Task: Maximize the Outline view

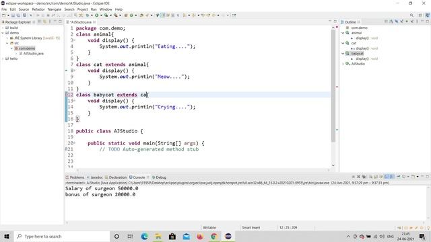Action: [428, 22]
